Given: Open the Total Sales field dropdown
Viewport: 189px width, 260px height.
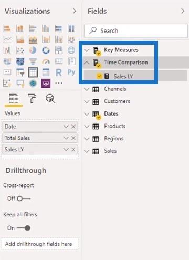Looking at the screenshot, I should coord(66,138).
